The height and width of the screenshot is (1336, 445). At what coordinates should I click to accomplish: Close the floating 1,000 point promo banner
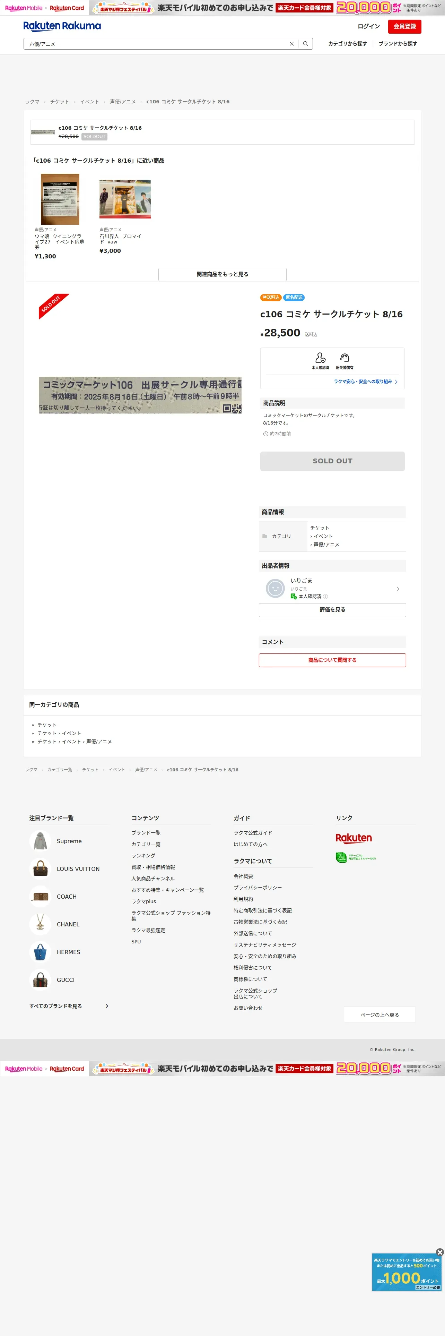click(x=440, y=1252)
